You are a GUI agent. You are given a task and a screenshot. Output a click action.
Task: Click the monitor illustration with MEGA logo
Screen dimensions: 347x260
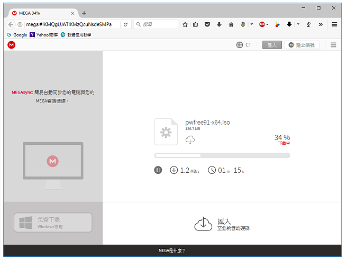53,165
